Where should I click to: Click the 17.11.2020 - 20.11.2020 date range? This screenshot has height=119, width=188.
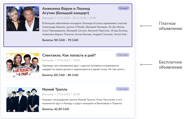71,18
